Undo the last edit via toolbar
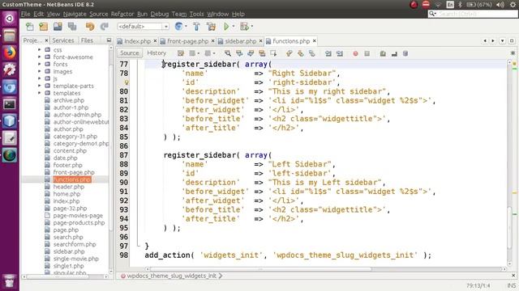519x291 pixels. coord(90,27)
